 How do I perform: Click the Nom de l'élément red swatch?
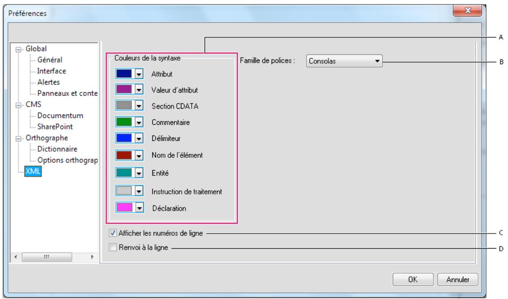(124, 155)
